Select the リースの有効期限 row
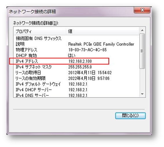 [x=77, y=78]
